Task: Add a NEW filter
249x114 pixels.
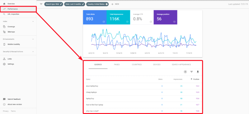Action: (115, 4)
